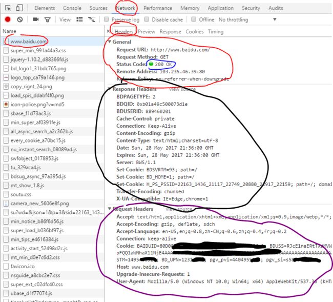Select request super_load_b036bf97.js
The height and width of the screenshot is (302, 333).
pyautogui.click(x=52, y=230)
